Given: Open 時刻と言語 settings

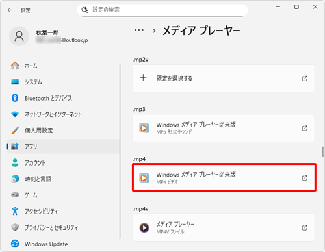Looking at the screenshot, I should tap(63, 179).
